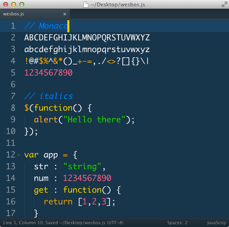This screenshot has width=229, height=227.
Task: Click line number 5 in the gutter
Action: tap(13, 73)
